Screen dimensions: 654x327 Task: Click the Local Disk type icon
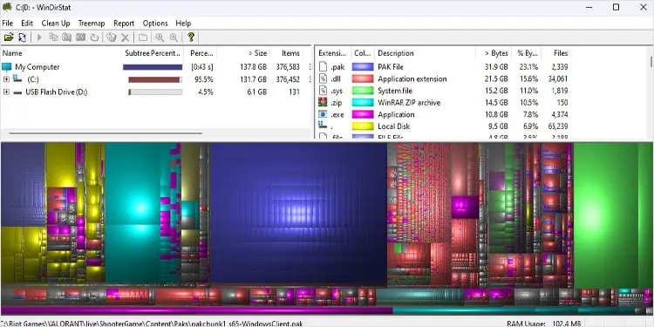(323, 125)
